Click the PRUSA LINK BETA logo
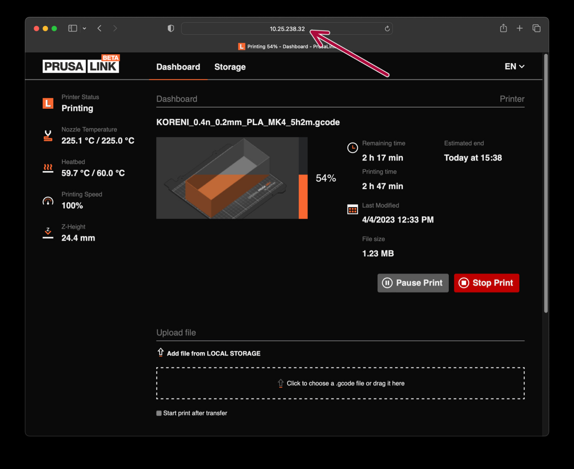 point(80,64)
